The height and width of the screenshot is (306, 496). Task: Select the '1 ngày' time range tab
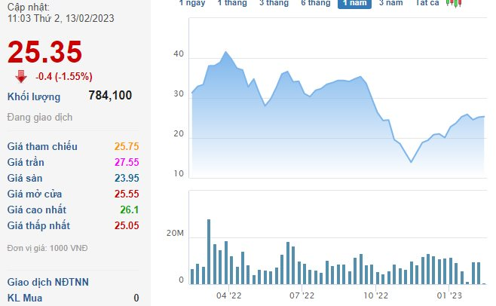[x=192, y=3]
